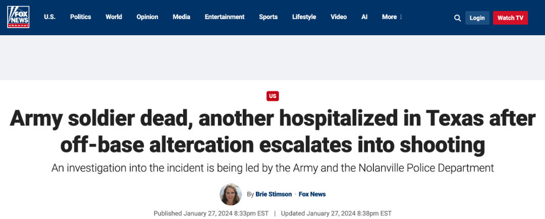Click the Login button
The width and height of the screenshot is (545, 219).
click(477, 18)
